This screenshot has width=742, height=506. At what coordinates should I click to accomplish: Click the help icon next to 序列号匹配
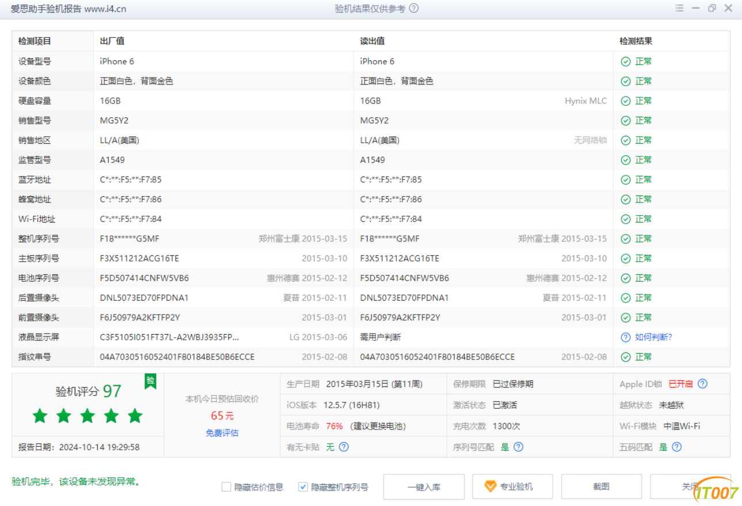click(x=518, y=447)
